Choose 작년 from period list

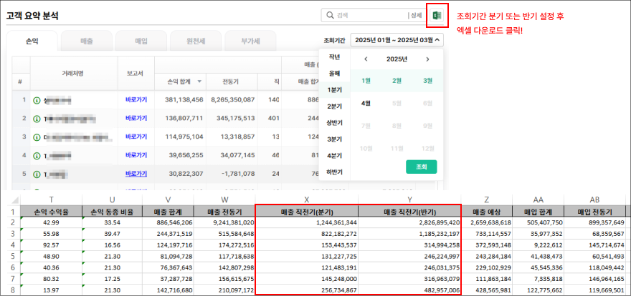334,56
